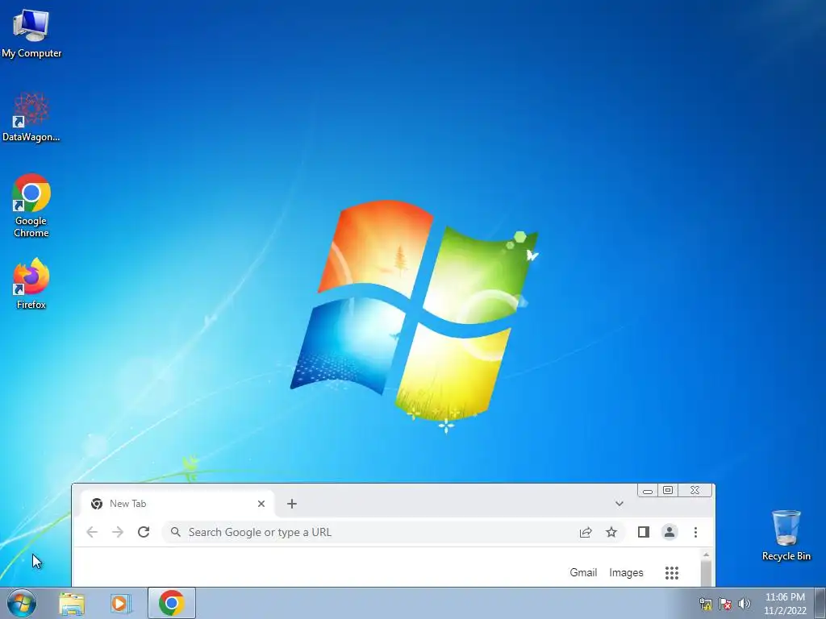826x619 pixels.
Task: Switch to the New Tab tab
Action: click(x=177, y=504)
